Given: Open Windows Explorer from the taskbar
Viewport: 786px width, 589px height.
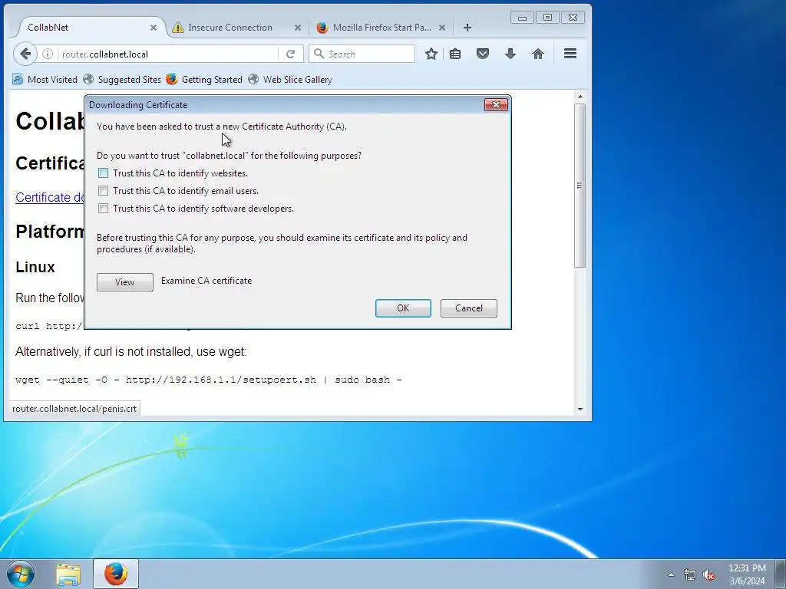Looking at the screenshot, I should pyautogui.click(x=68, y=574).
